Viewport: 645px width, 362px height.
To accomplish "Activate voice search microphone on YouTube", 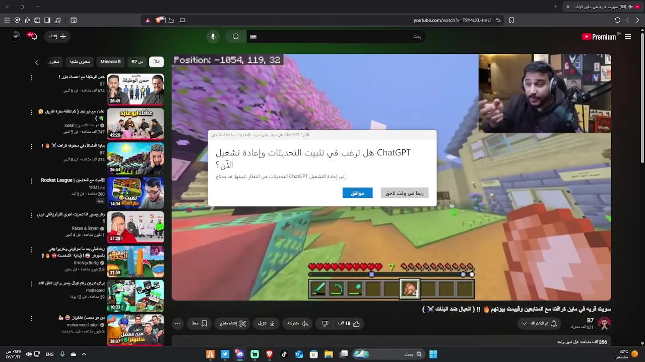I will coord(213,36).
